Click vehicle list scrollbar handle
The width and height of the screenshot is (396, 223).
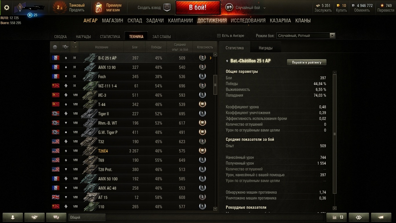(215, 85)
